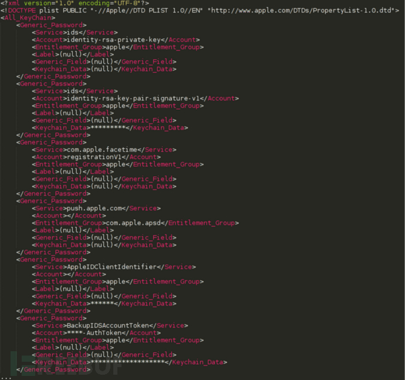The width and height of the screenshot is (405, 380).
Task: Click the ****-AuthToken account value
Action: point(95,332)
